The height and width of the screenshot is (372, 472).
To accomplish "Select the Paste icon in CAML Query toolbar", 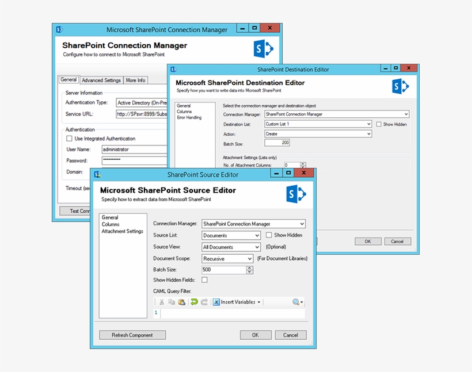I will point(181,301).
